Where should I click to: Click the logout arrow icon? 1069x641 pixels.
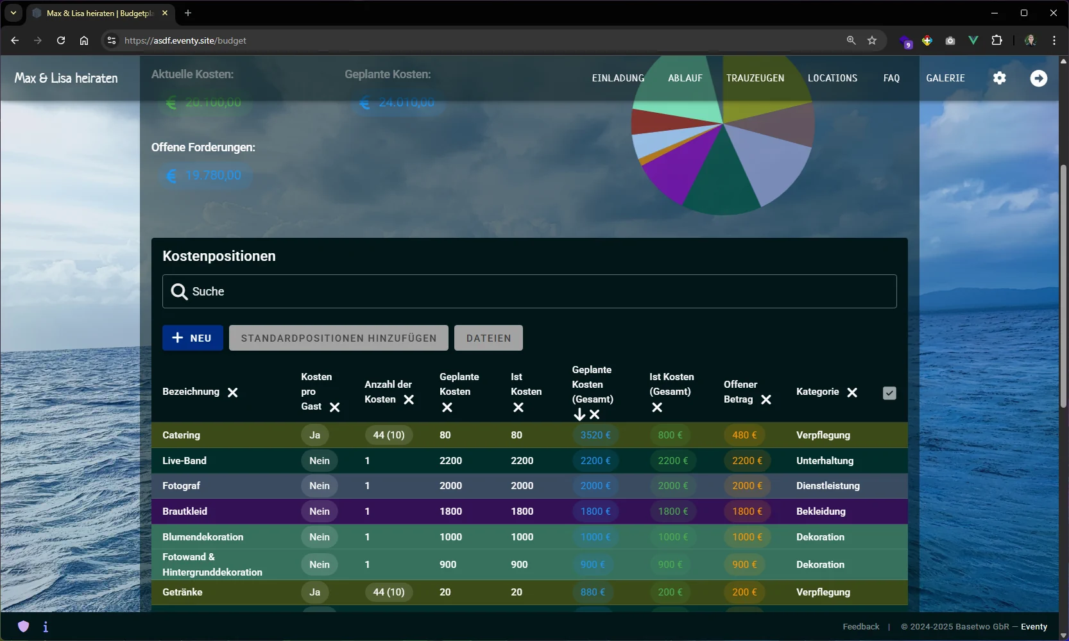[x=1038, y=78]
